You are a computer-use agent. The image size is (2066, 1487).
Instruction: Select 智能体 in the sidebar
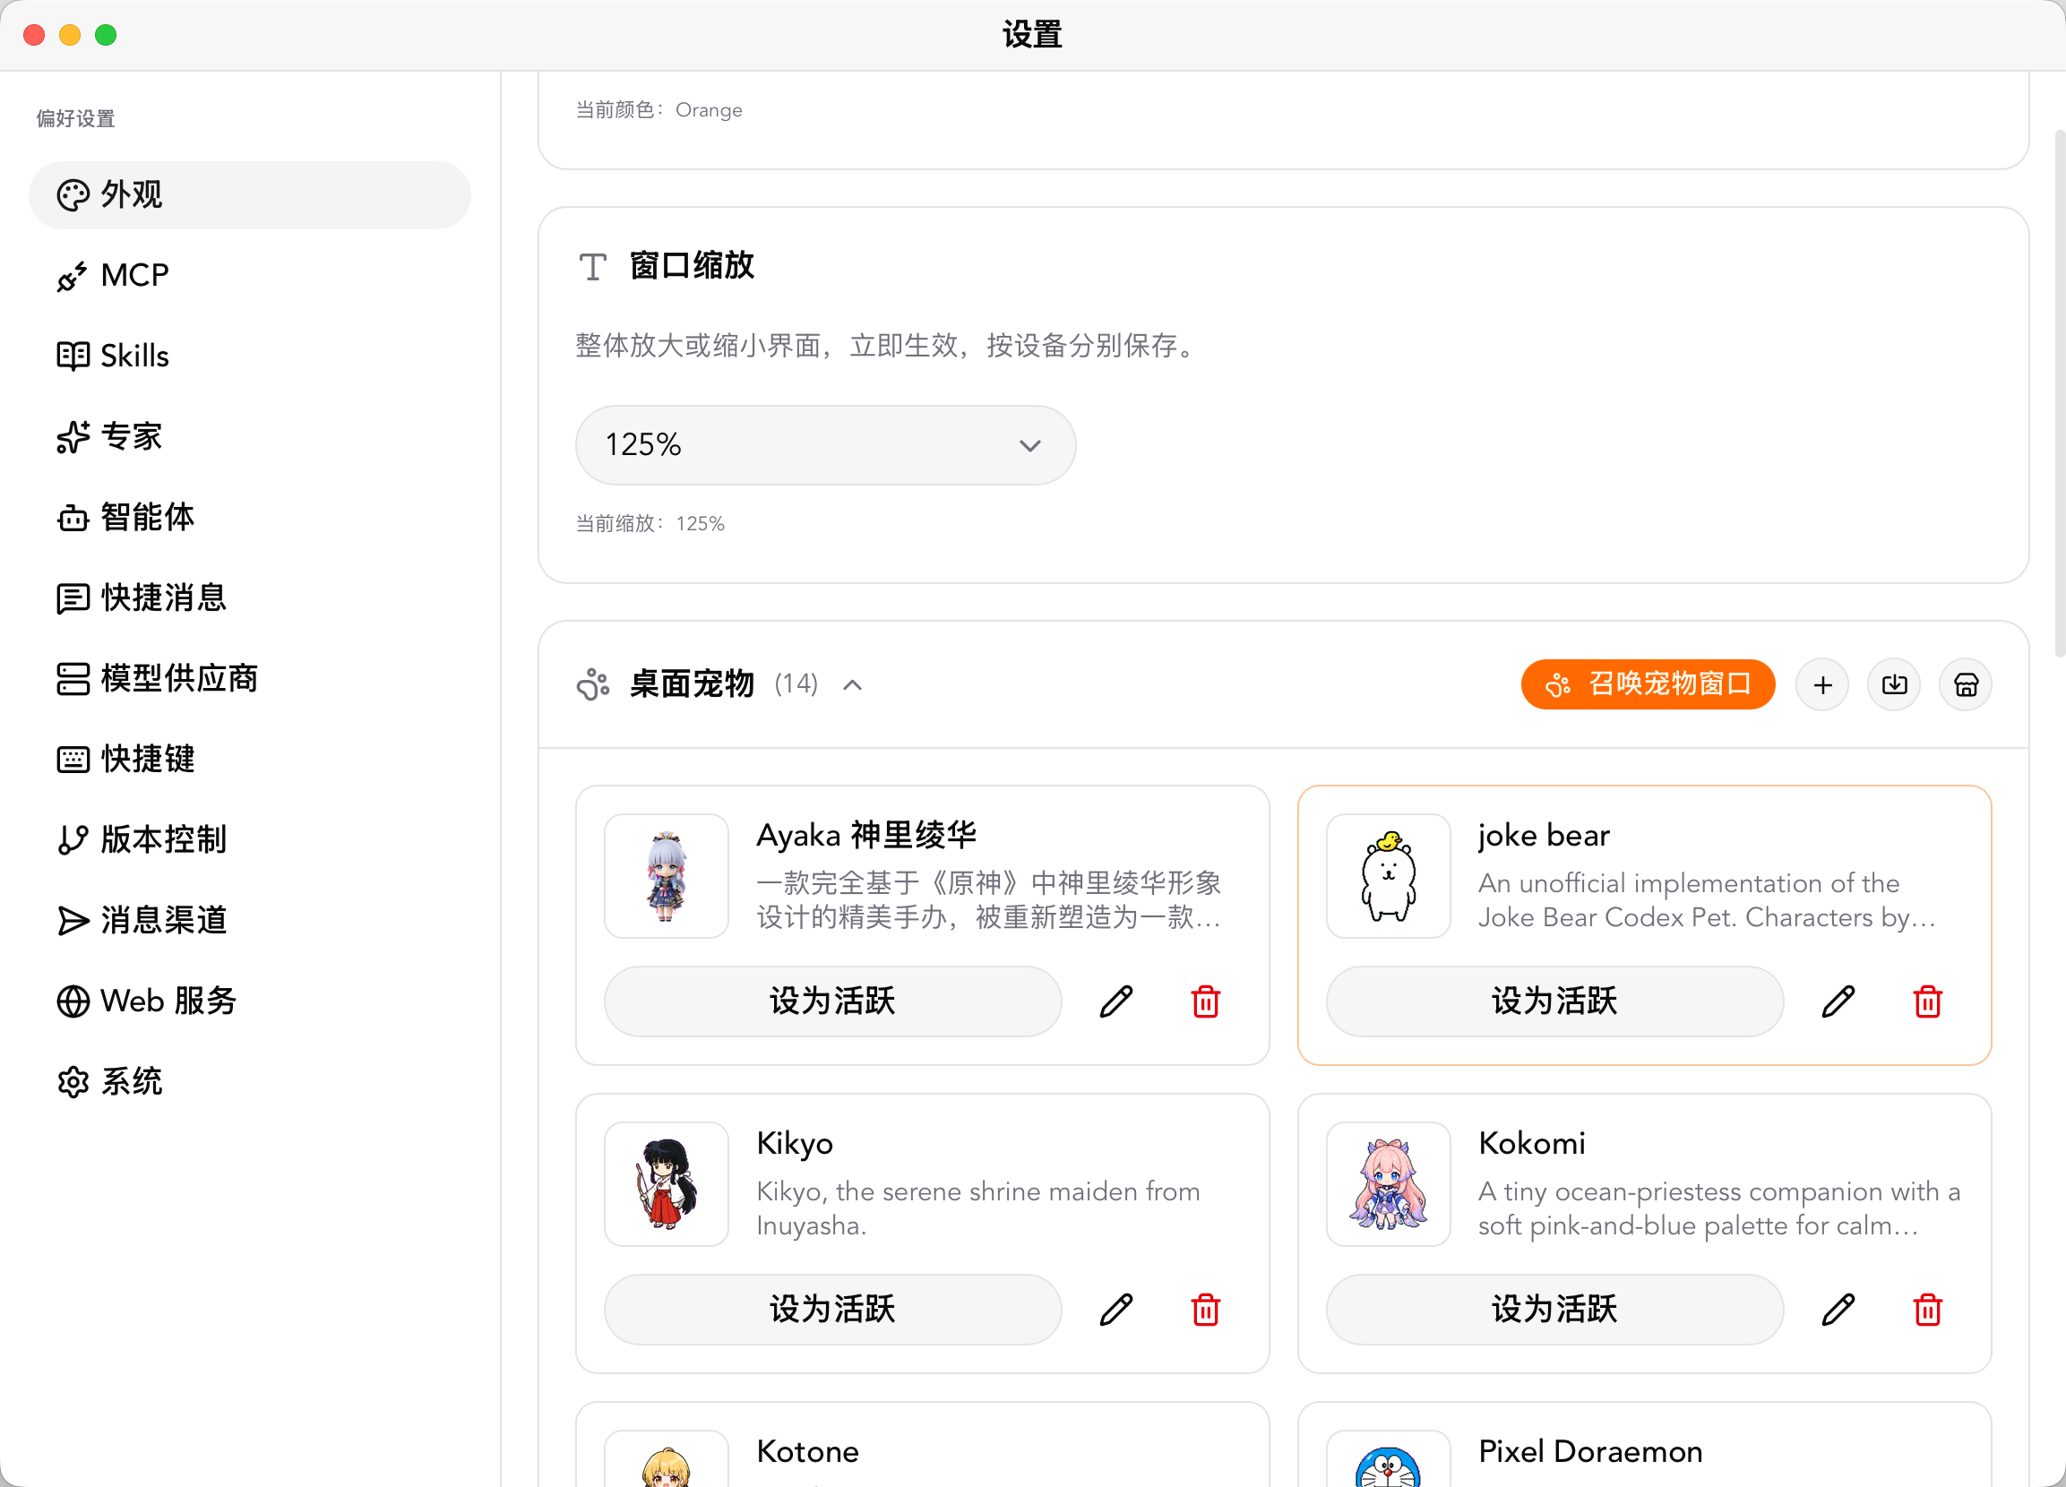(x=250, y=517)
